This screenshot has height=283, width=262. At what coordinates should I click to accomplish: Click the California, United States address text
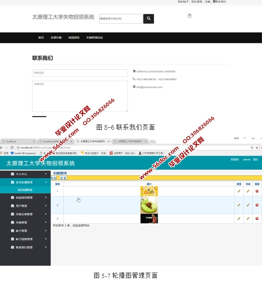click(x=156, y=71)
